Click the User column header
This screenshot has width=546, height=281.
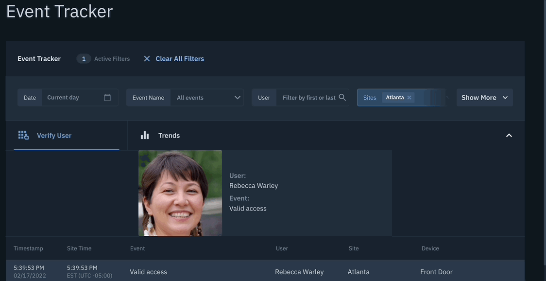(x=282, y=248)
